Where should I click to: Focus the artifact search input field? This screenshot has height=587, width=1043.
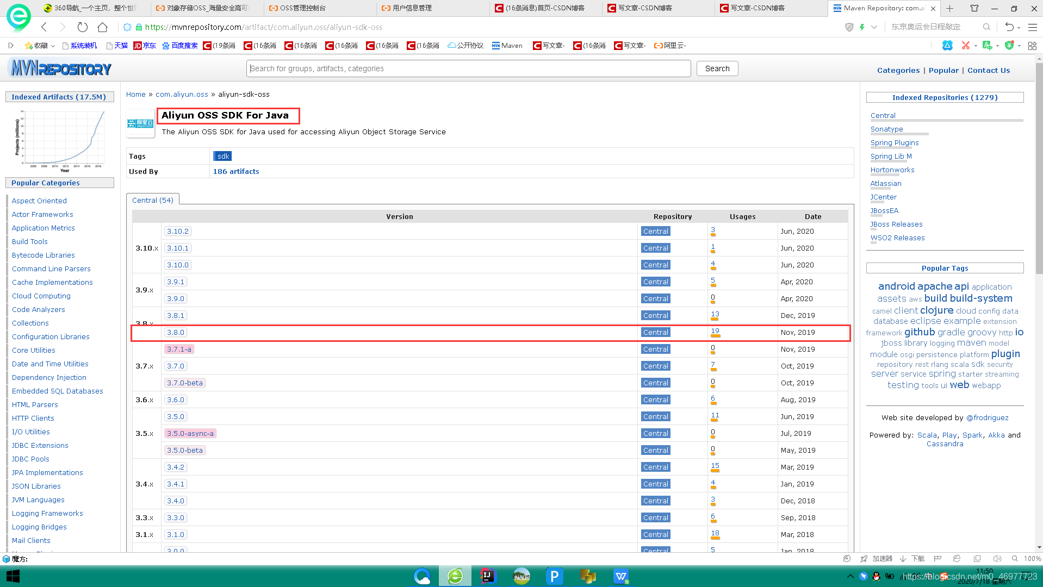click(469, 68)
